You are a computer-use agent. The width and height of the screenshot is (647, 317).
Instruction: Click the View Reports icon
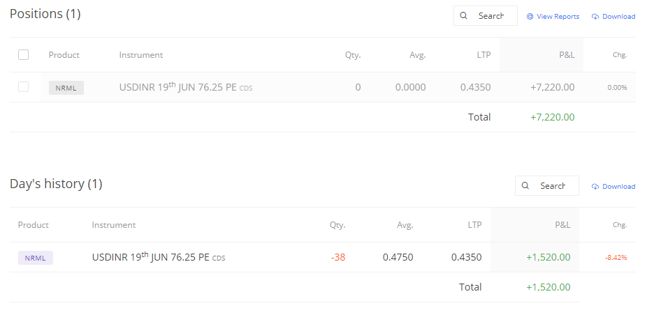530,17
